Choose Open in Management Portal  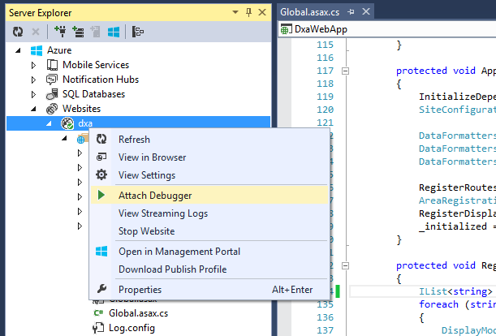point(179,252)
